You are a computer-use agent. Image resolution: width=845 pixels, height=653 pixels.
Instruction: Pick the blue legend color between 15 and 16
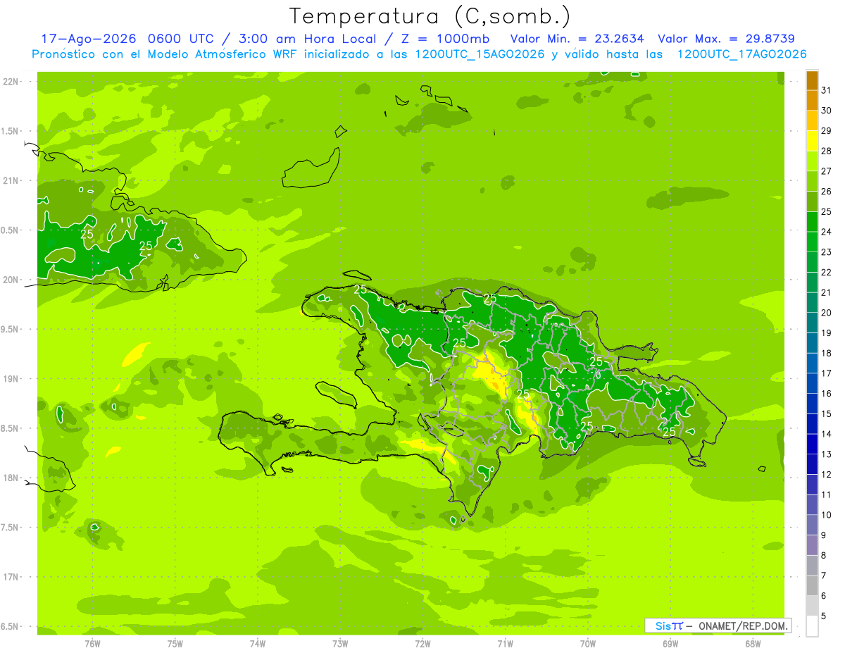click(x=812, y=404)
